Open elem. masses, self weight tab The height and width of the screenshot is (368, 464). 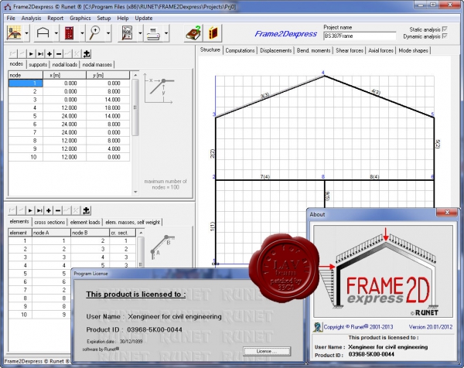132,222
